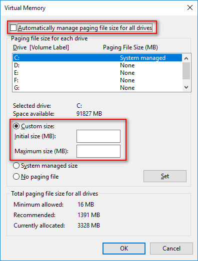Click the Cancel button
Image resolution: width=198 pixels, height=261 pixels.
(171, 249)
